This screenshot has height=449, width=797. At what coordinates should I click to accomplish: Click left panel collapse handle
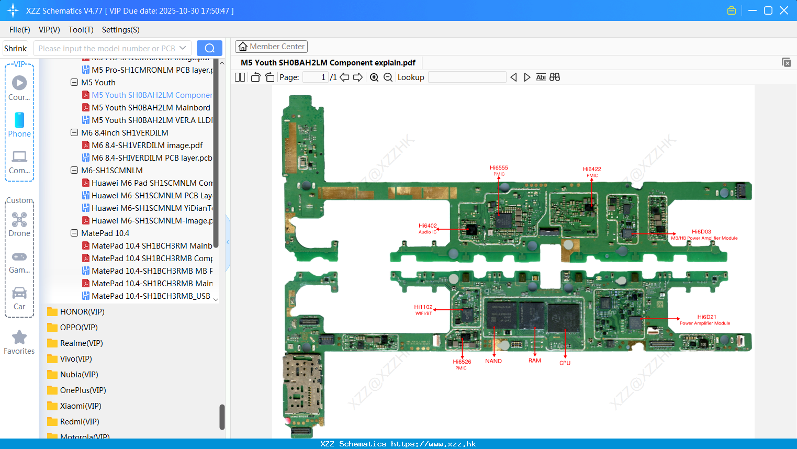pyautogui.click(x=228, y=242)
